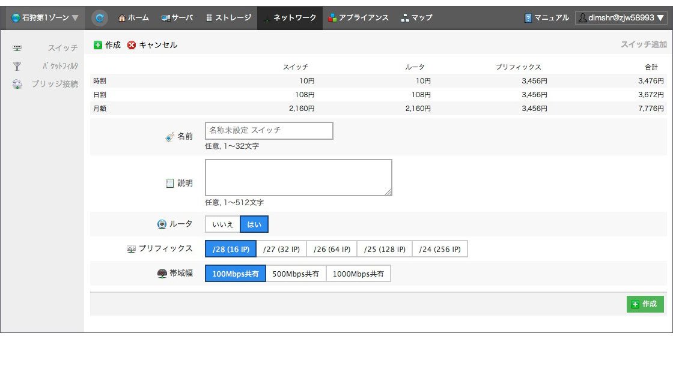Click the switch device icon in sidebar
The width and height of the screenshot is (673, 372).
(17, 48)
